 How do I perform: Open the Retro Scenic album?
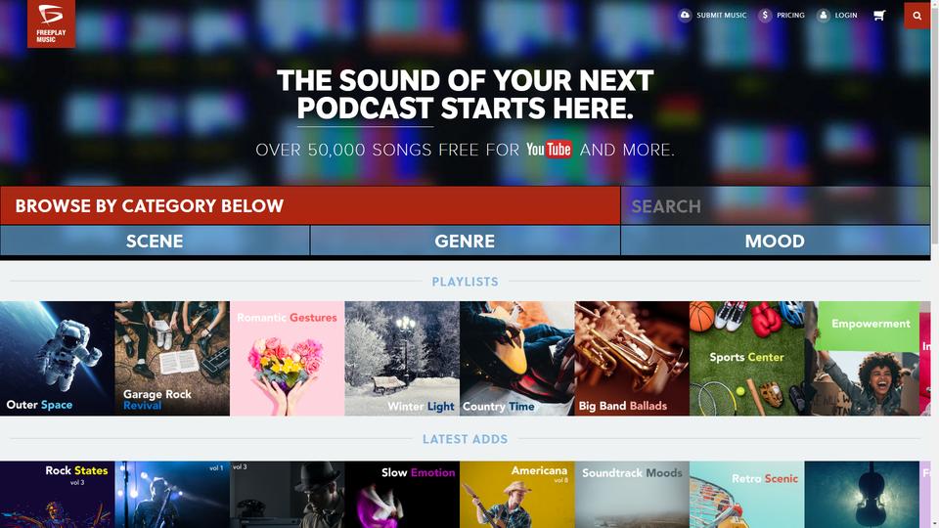click(x=747, y=495)
